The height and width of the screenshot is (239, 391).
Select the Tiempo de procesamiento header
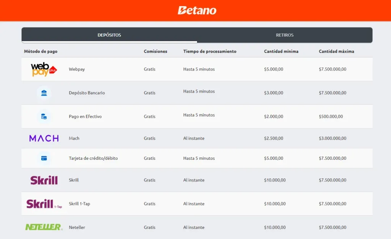click(210, 51)
